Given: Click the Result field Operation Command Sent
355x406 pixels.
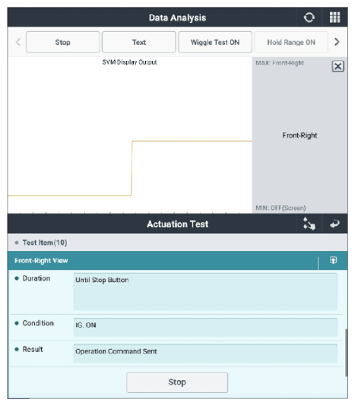Looking at the screenshot, I should 205,354.
